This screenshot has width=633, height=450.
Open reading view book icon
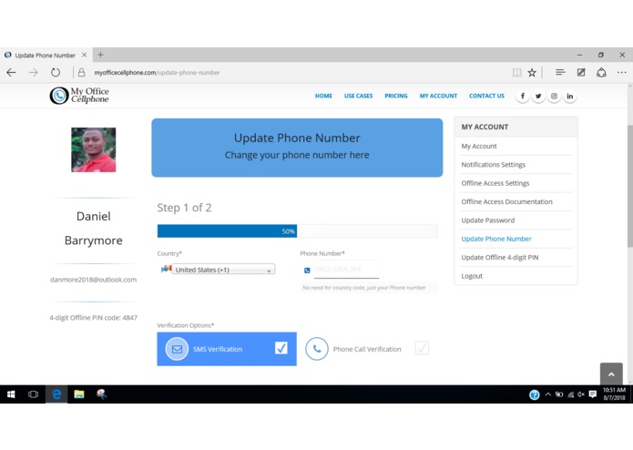(516, 73)
